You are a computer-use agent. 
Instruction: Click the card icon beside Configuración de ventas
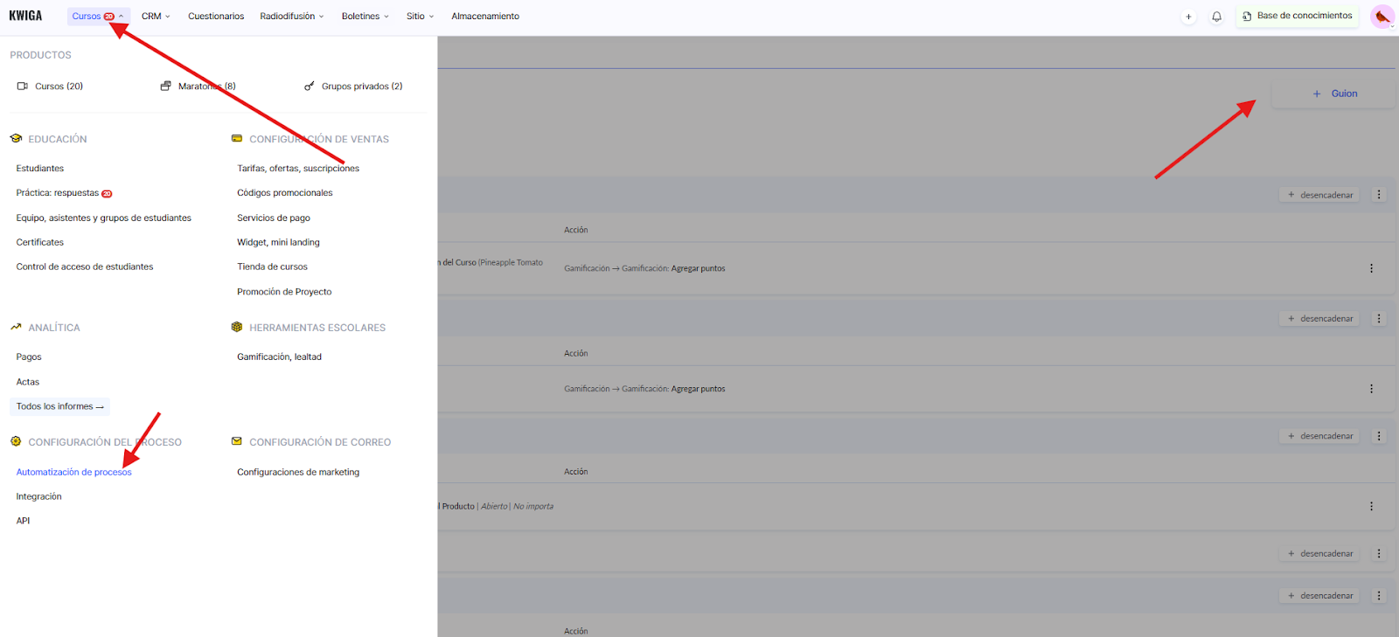pyautogui.click(x=237, y=139)
